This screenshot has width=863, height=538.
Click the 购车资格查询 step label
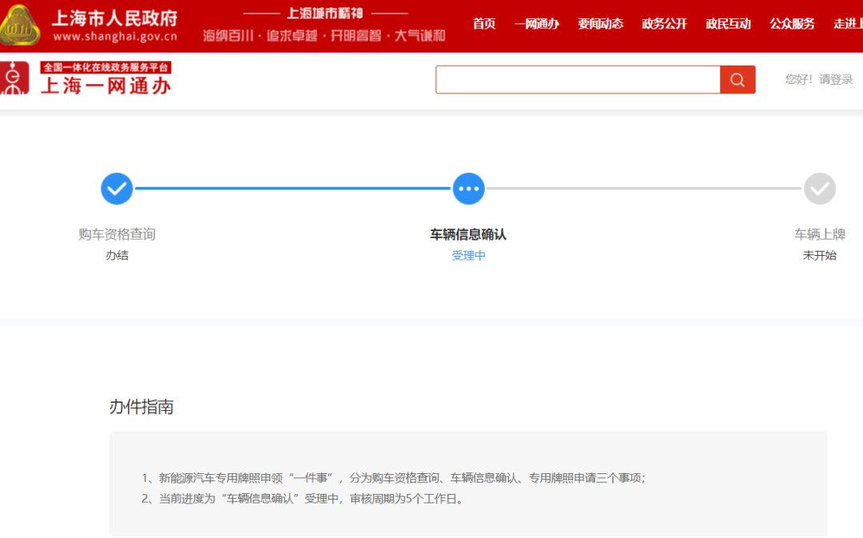tap(117, 234)
